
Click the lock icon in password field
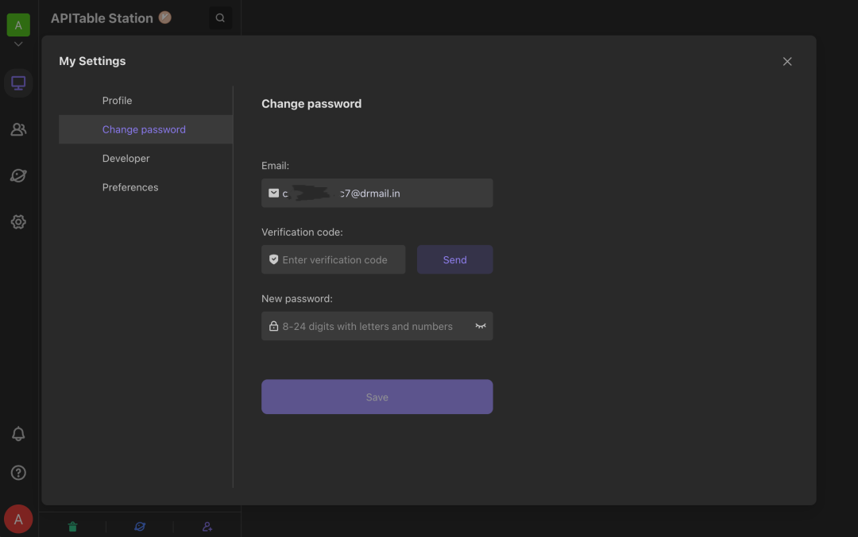273,326
